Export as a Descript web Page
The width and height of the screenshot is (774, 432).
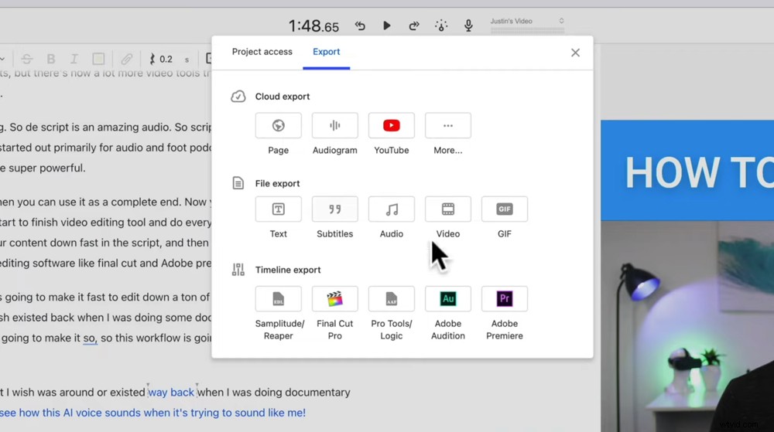coord(279,126)
